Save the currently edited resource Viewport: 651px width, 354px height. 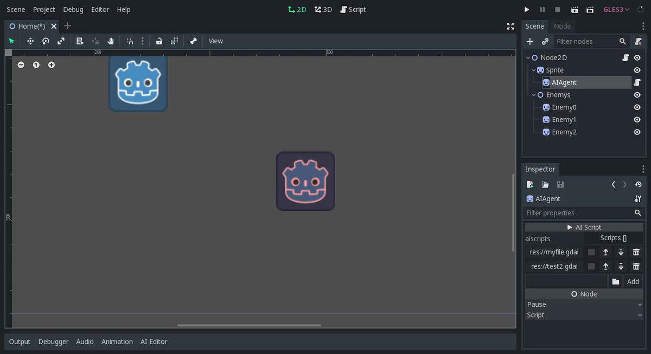(560, 184)
